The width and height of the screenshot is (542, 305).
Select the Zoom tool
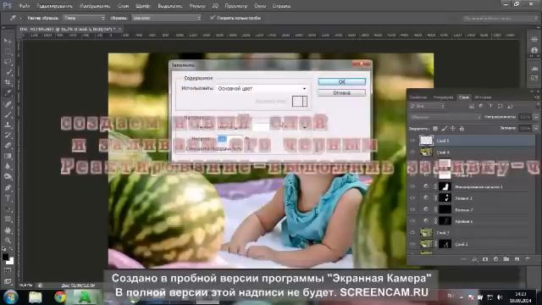[8, 241]
